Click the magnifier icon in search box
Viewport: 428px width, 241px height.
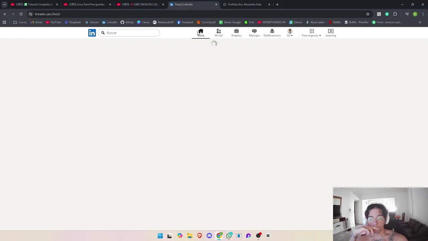tap(103, 33)
